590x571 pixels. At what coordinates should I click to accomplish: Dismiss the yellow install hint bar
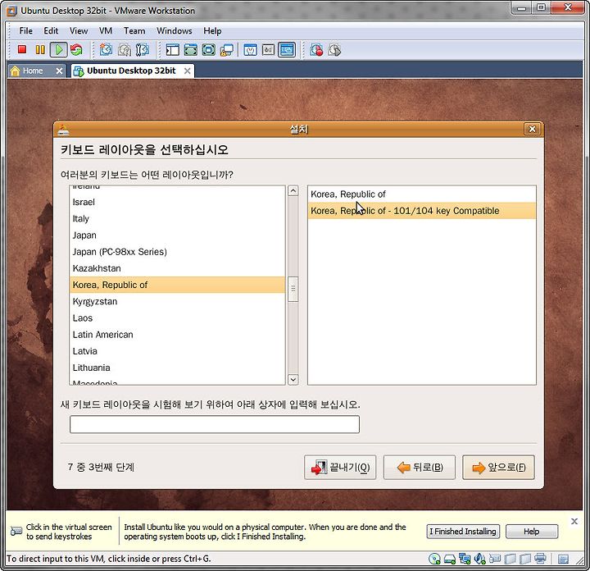pyautogui.click(x=574, y=521)
